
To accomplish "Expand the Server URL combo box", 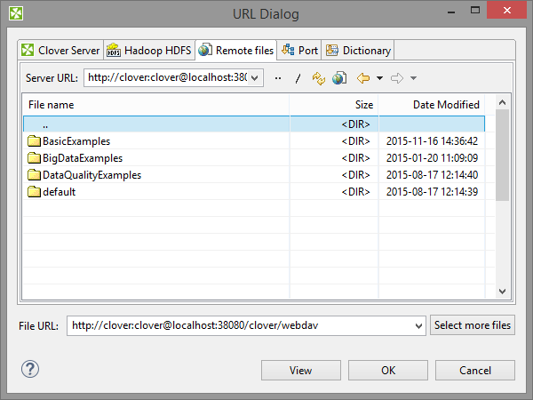I will coord(255,78).
